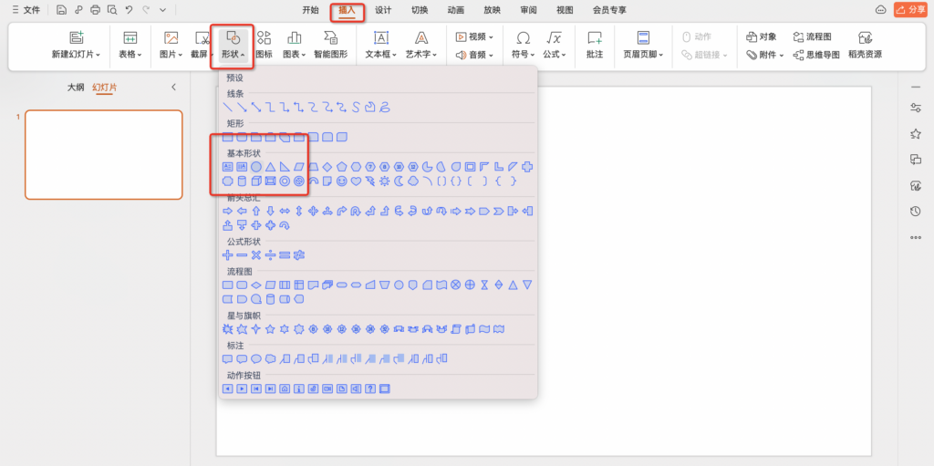Viewport: 934px width, 466px height.
Task: Choose the isosceles triangle shape
Action: (x=270, y=167)
